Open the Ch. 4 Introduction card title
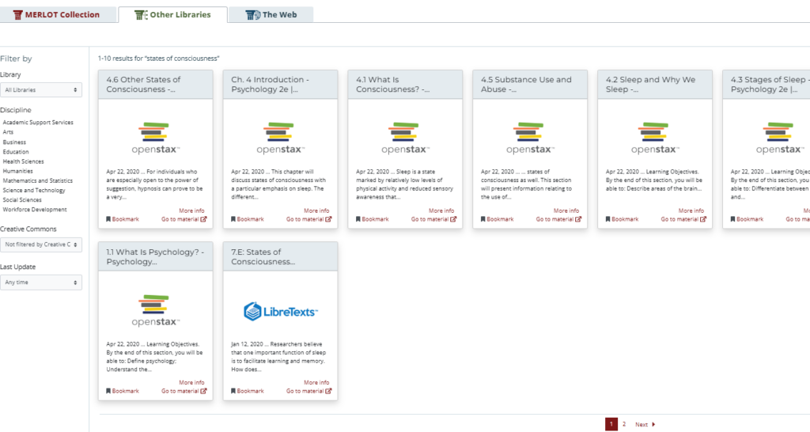 [x=271, y=84]
